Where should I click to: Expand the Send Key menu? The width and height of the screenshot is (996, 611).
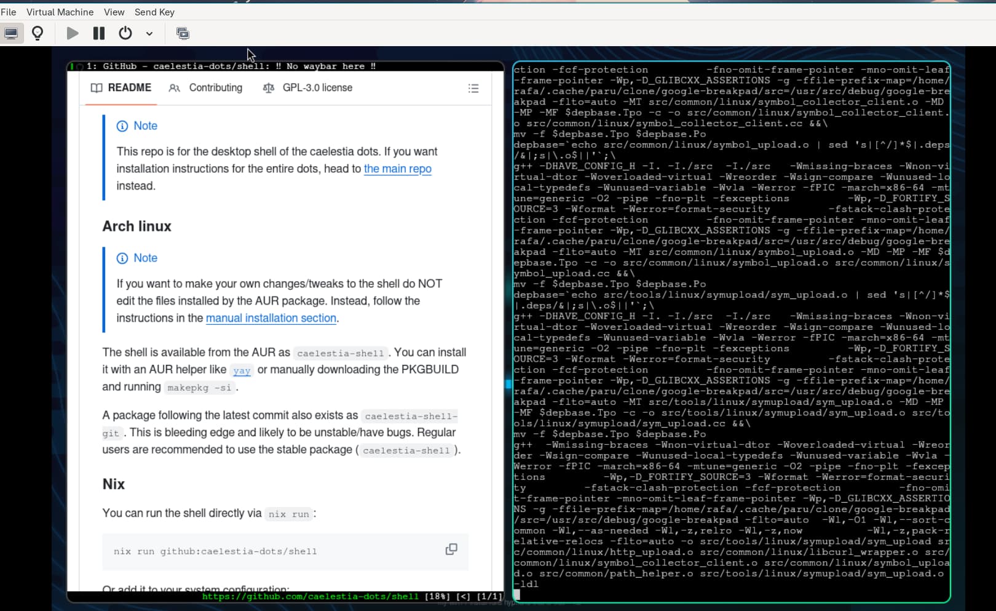(154, 12)
